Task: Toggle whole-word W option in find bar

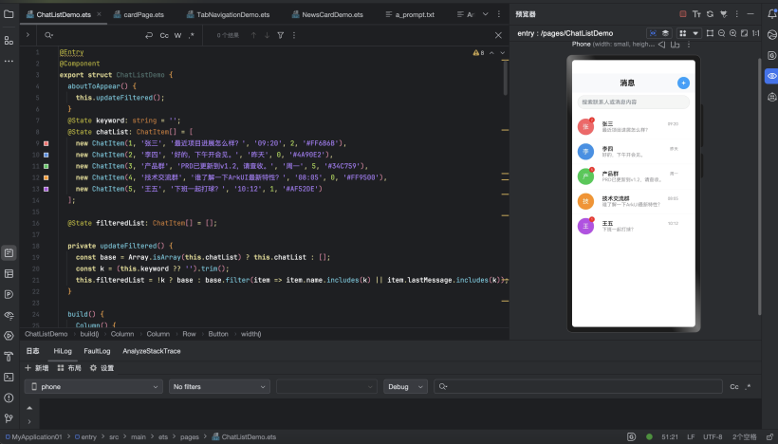Action: (x=177, y=35)
